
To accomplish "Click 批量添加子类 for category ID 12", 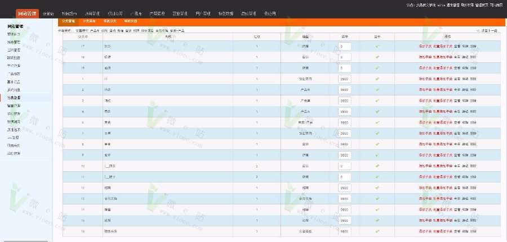I will pyautogui.click(x=443, y=188).
